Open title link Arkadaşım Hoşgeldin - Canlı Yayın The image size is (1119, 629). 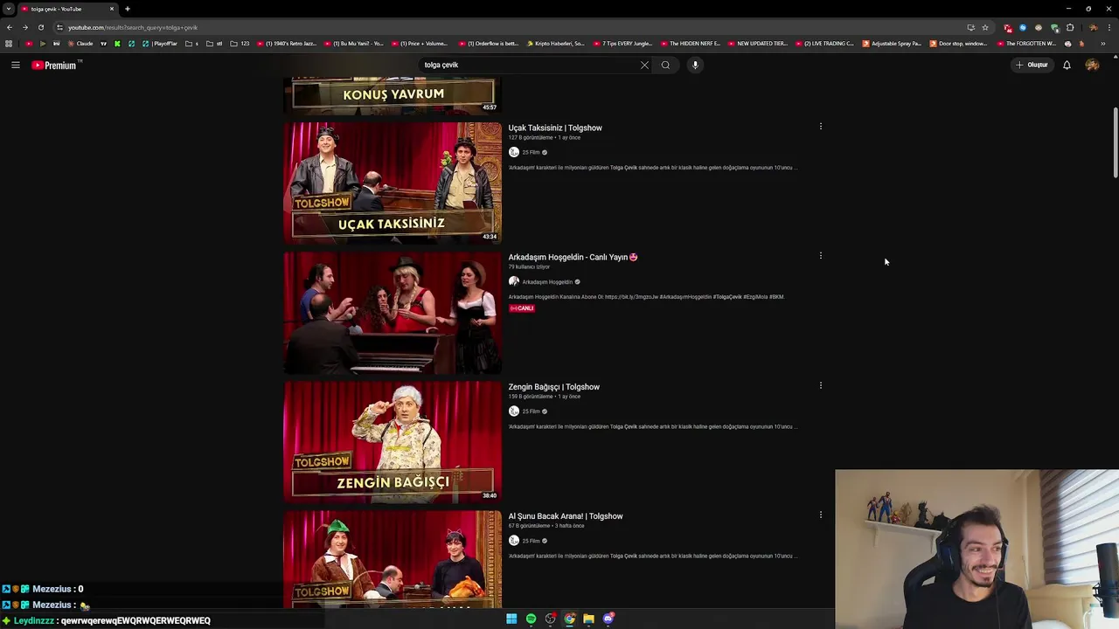pyautogui.click(x=573, y=257)
